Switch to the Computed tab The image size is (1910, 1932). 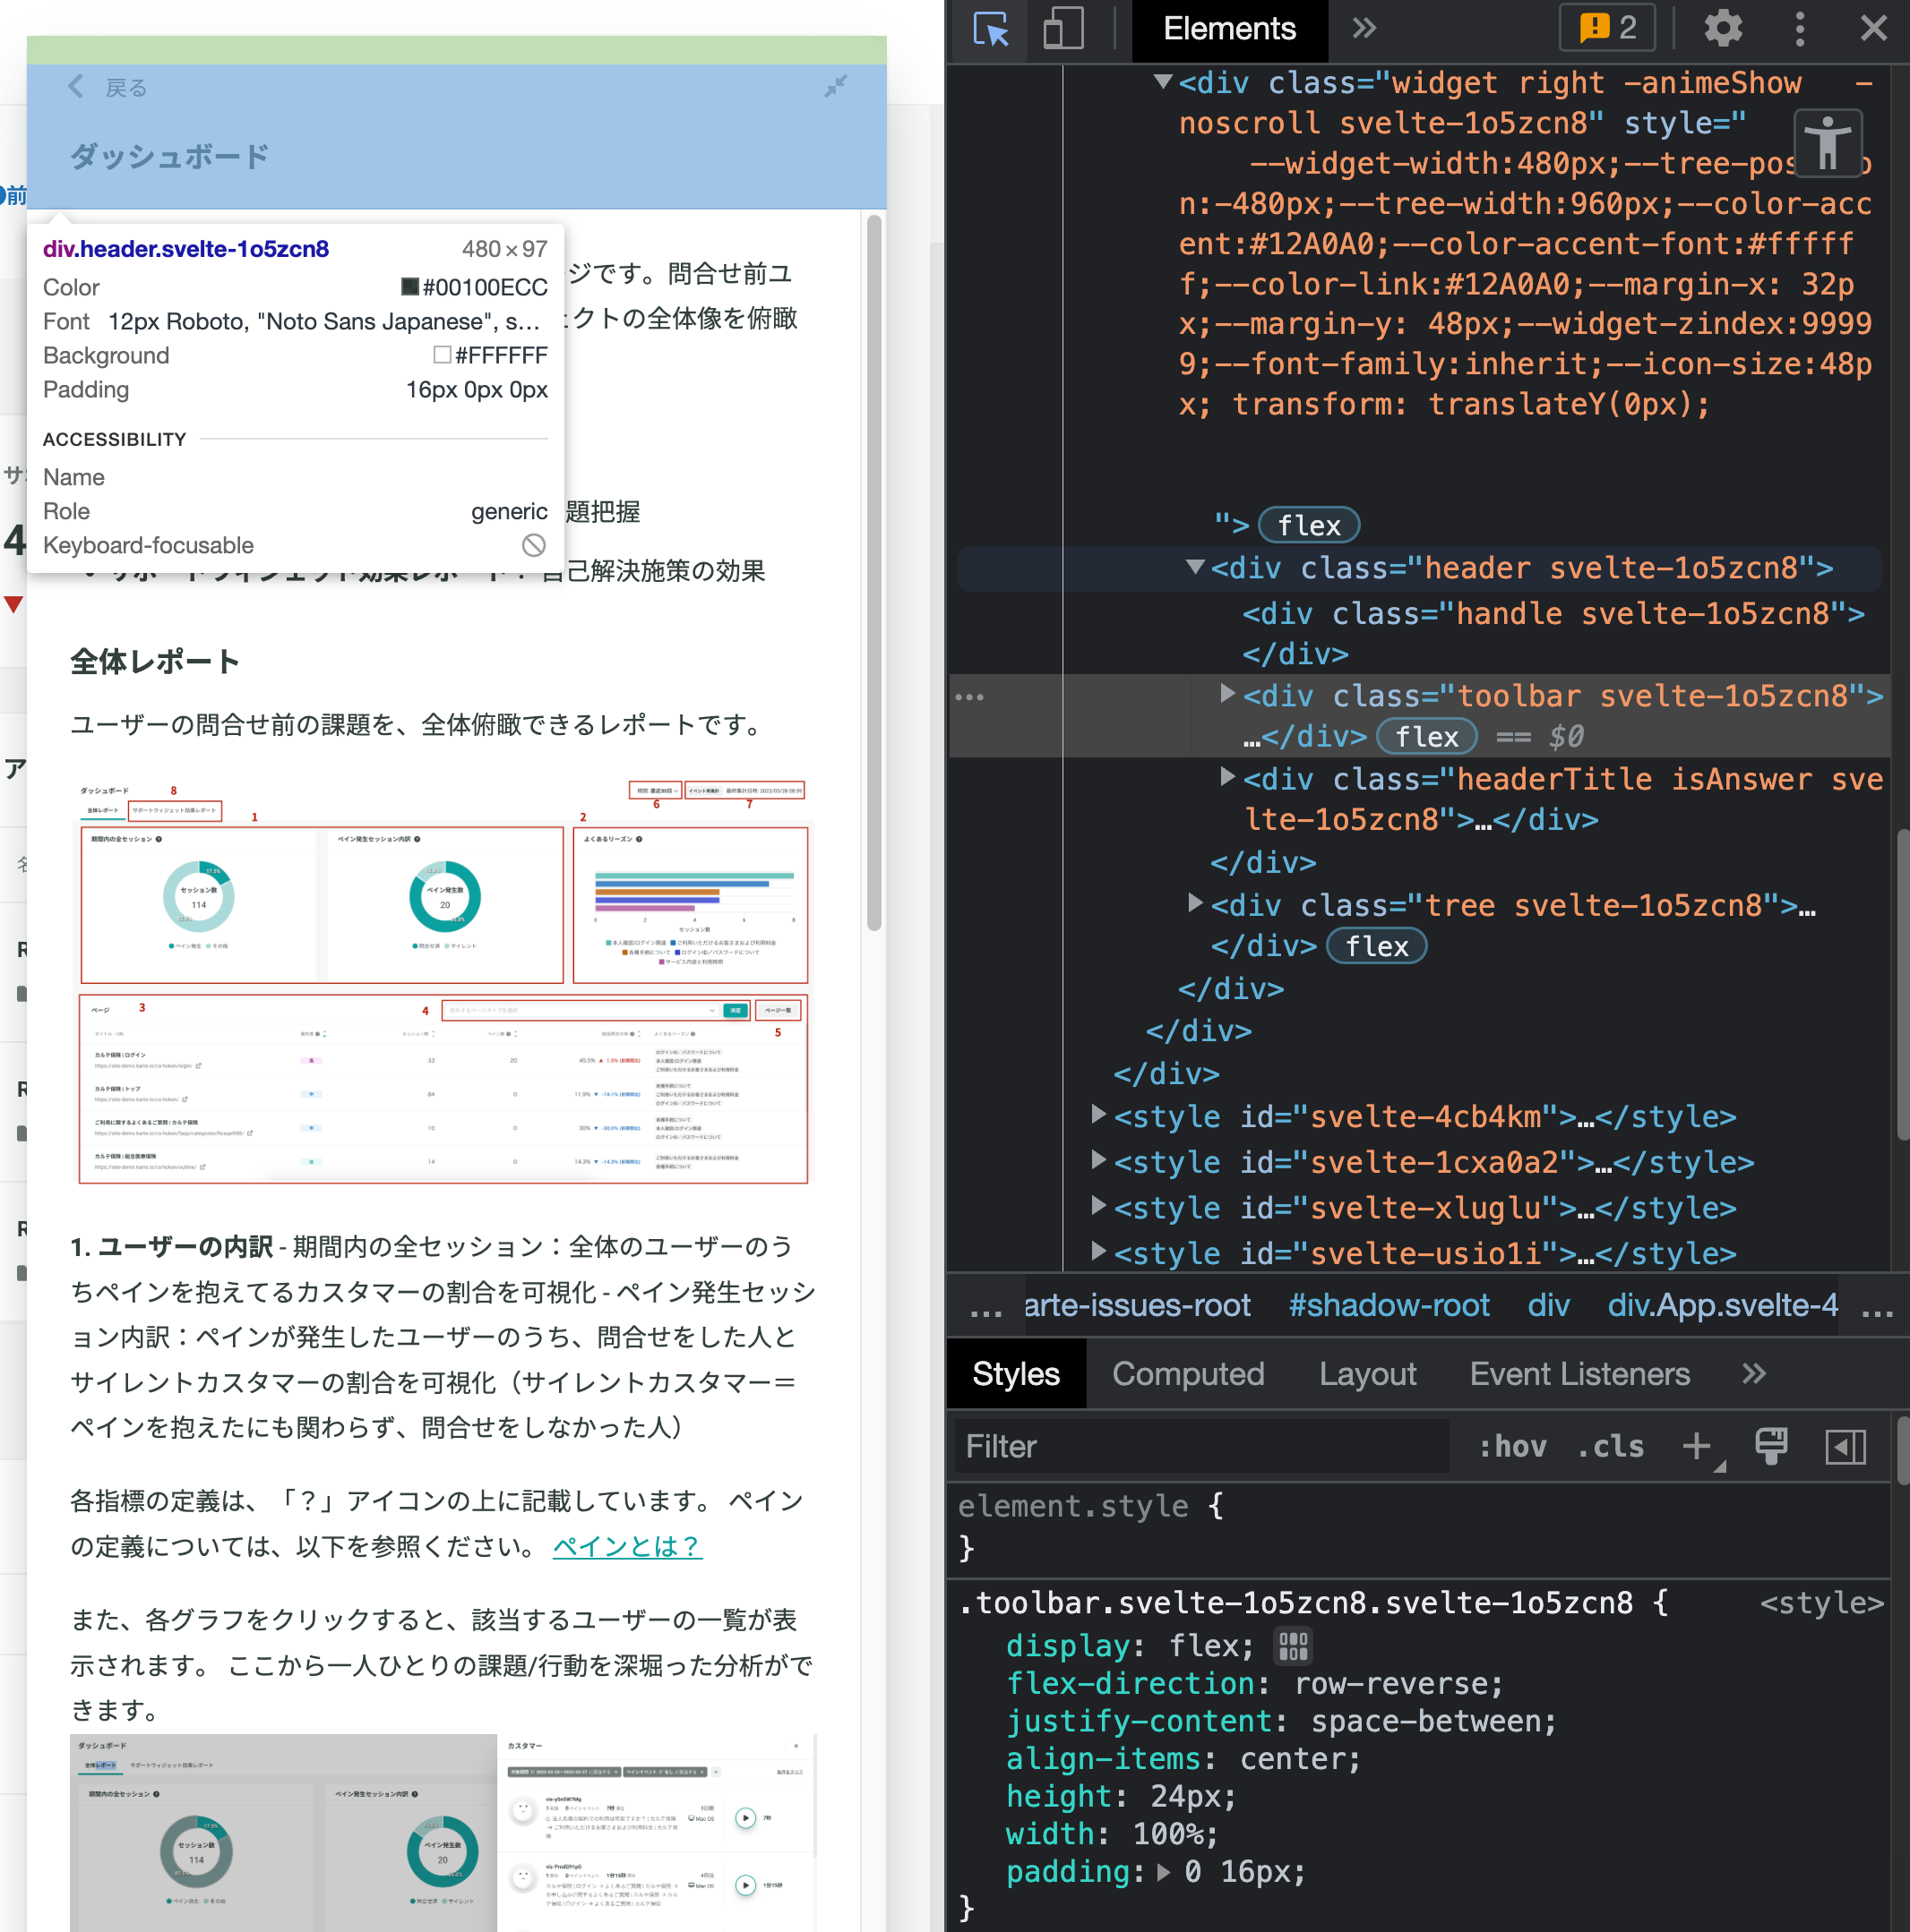click(1188, 1374)
